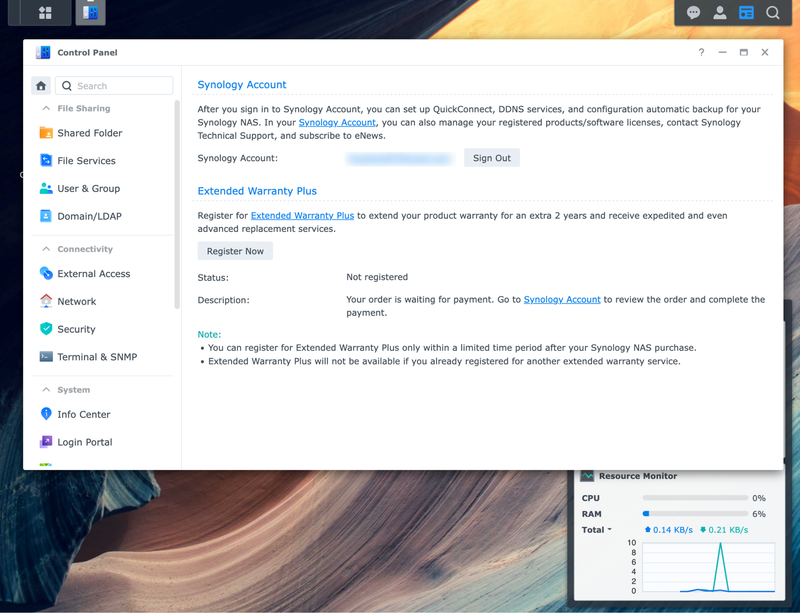Toggle the widgets panel icon
This screenshot has height=613, width=800.
pos(746,13)
